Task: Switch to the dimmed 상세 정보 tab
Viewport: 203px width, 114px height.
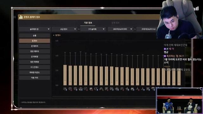Action: click(115, 23)
